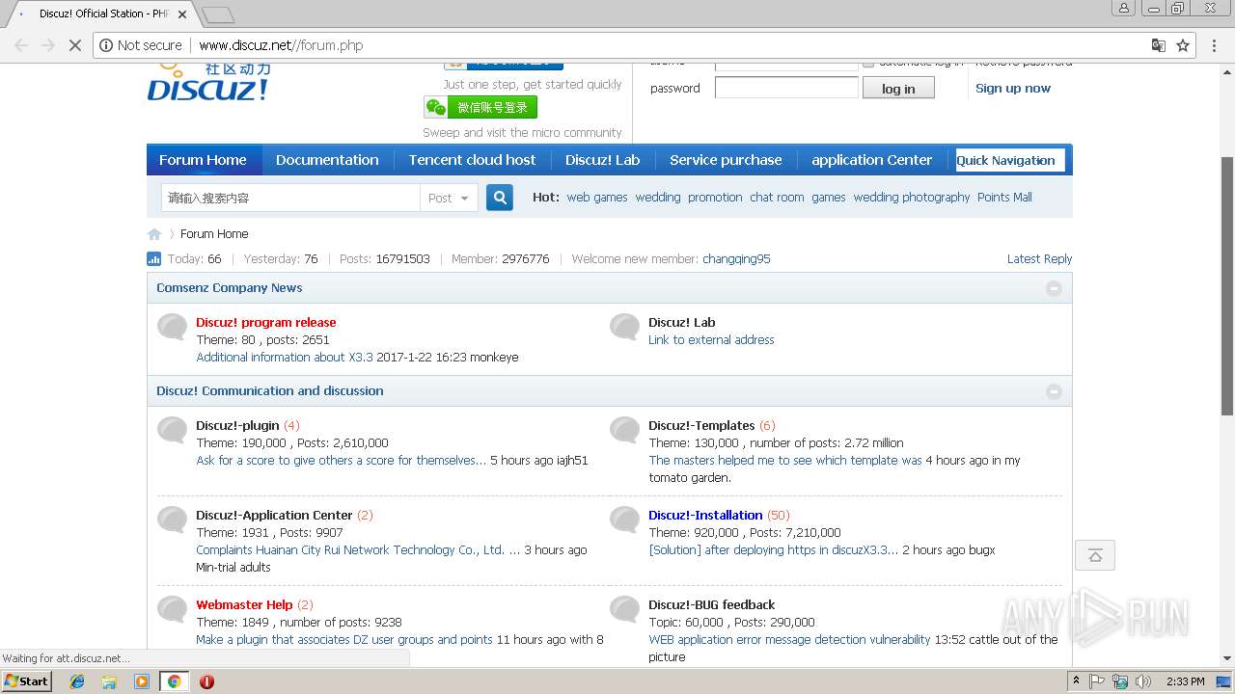Screen dimensions: 1235x694
Task: Click the translate page icon
Action: tap(1159, 45)
